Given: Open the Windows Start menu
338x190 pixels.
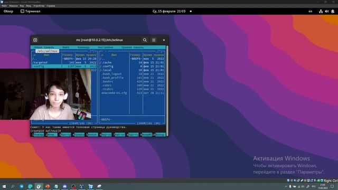Looking at the screenshot, I should [x=4, y=186].
